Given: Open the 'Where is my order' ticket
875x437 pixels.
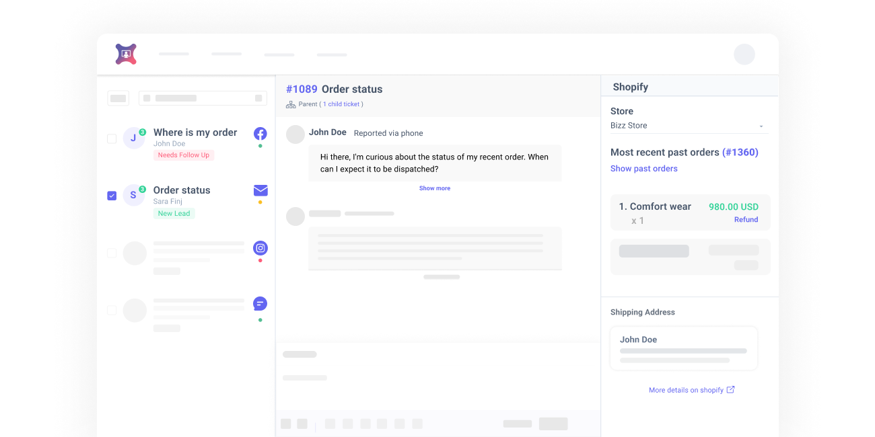Looking at the screenshot, I should (195, 133).
